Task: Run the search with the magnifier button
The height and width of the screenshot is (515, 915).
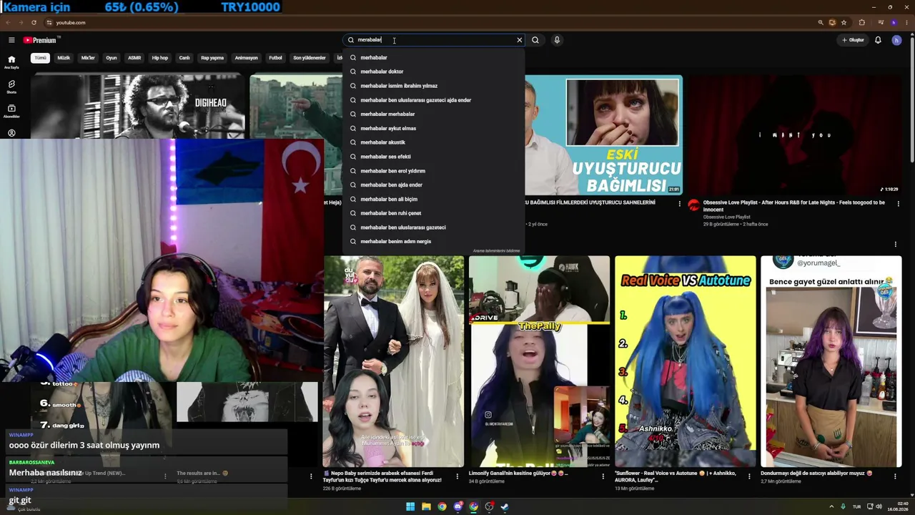Action: coord(535,40)
